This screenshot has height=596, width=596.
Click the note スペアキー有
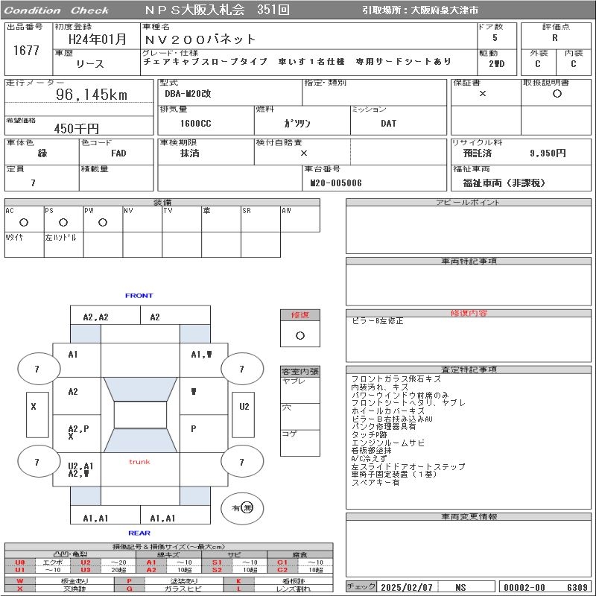coord(375,482)
